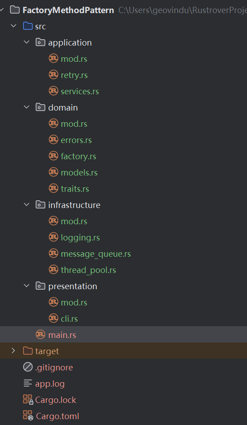Collapse the presentation folder chevron
Image resolution: width=247 pixels, height=425 pixels.
click(27, 286)
